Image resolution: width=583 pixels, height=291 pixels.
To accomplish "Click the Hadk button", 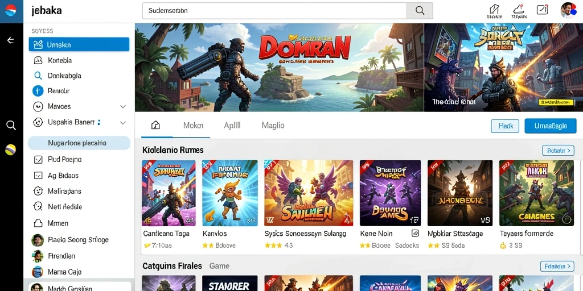I will (x=505, y=126).
